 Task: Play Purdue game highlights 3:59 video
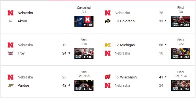point(84,86)
